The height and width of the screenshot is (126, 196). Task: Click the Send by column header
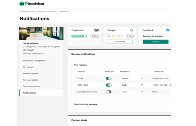pos(81,71)
